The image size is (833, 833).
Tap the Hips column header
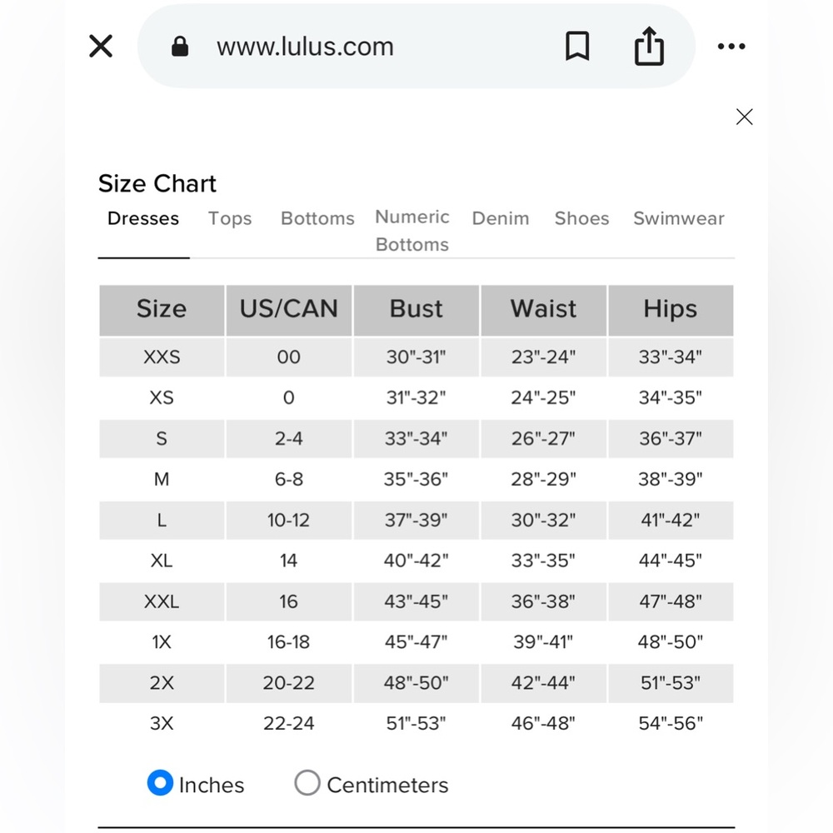click(671, 309)
